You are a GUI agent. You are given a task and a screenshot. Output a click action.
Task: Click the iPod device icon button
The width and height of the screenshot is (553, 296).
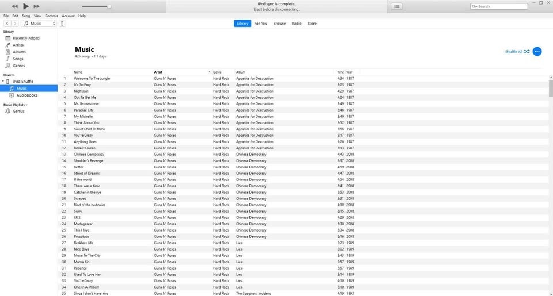tap(62, 23)
